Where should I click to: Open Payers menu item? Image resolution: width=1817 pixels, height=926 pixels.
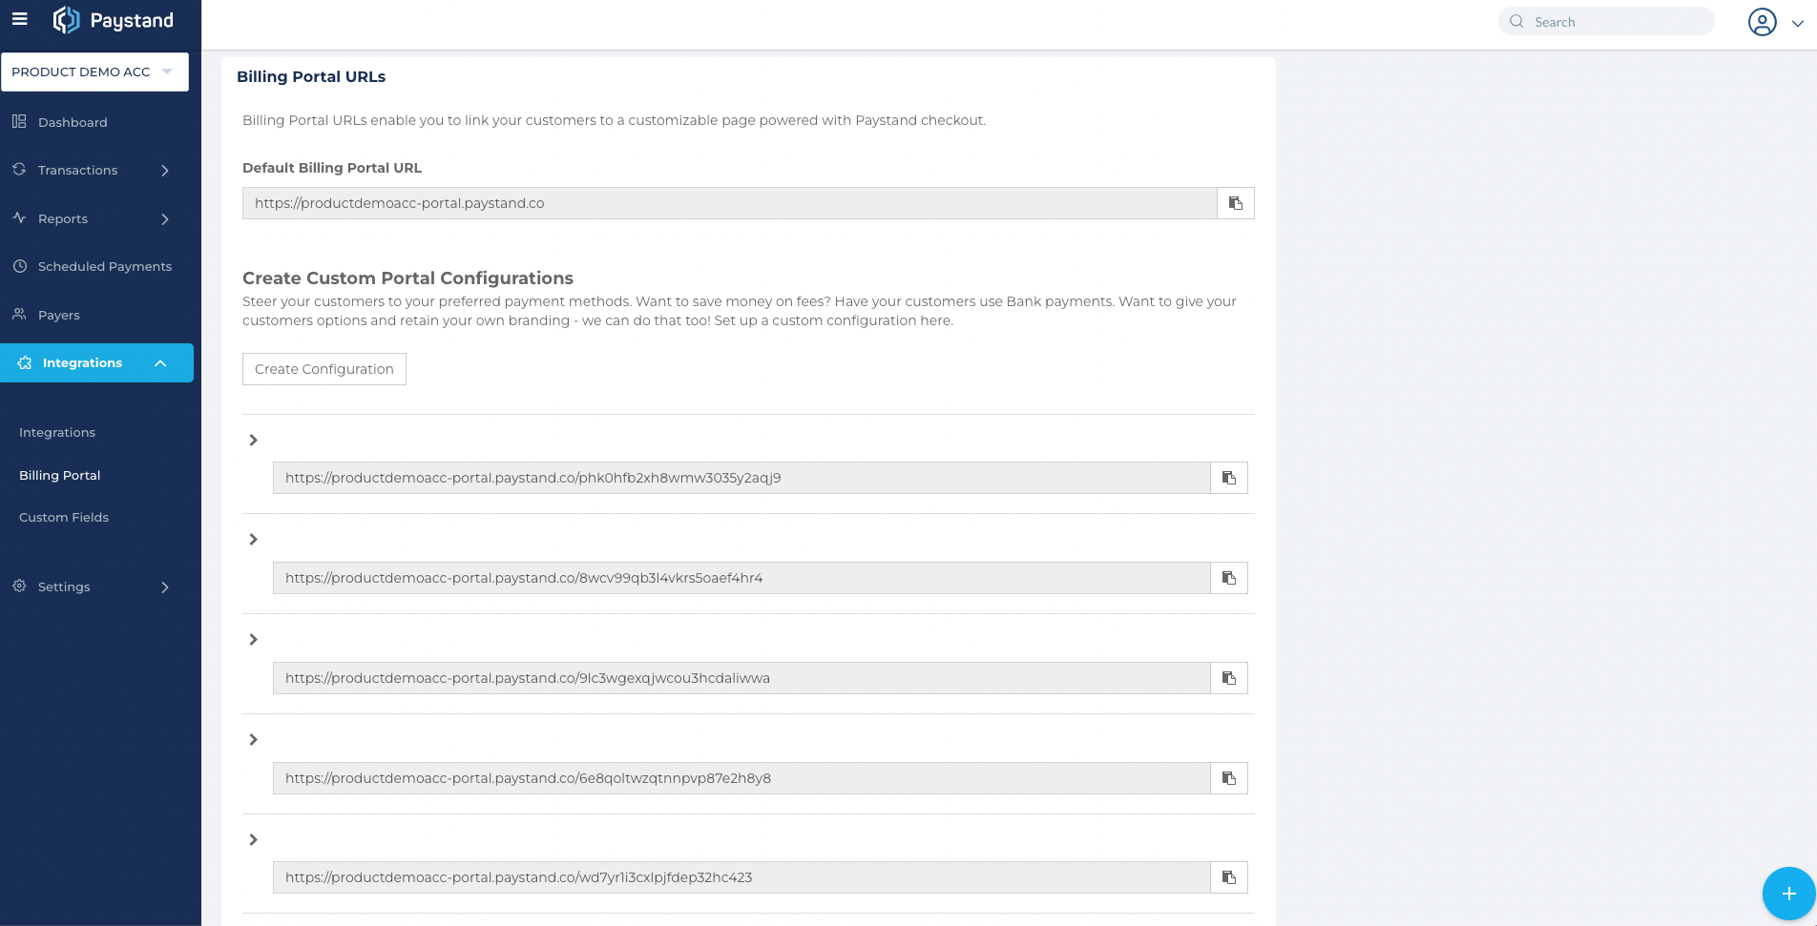point(59,315)
